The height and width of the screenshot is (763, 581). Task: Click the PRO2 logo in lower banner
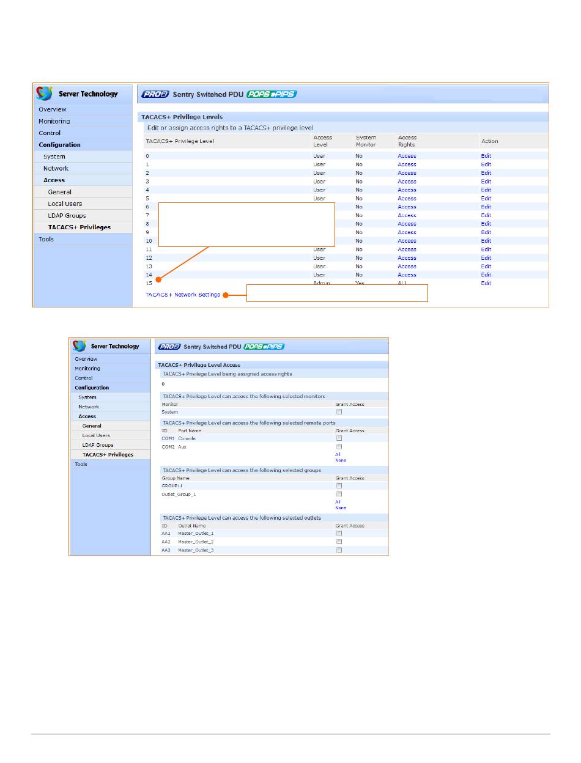coord(169,347)
